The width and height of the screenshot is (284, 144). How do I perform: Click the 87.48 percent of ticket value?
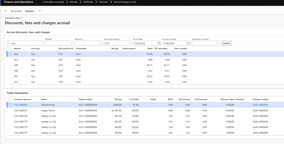(x=136, y=105)
